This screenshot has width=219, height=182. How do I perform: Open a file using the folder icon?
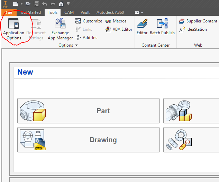28,4
